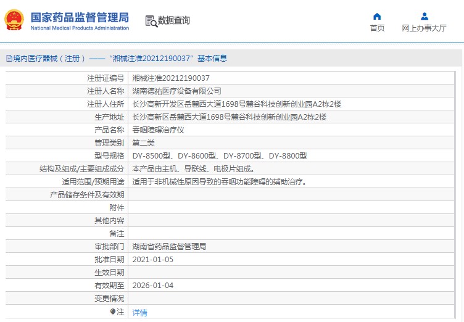
Task: Click the 批准日期 row label
Action: tap(109, 260)
